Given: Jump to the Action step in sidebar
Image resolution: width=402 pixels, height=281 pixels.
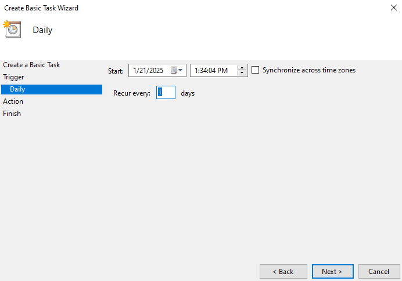Looking at the screenshot, I should click(x=13, y=101).
